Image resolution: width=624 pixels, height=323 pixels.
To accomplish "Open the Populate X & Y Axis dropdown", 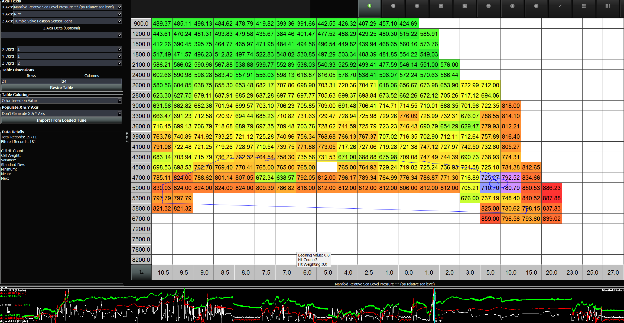I will (x=119, y=114).
